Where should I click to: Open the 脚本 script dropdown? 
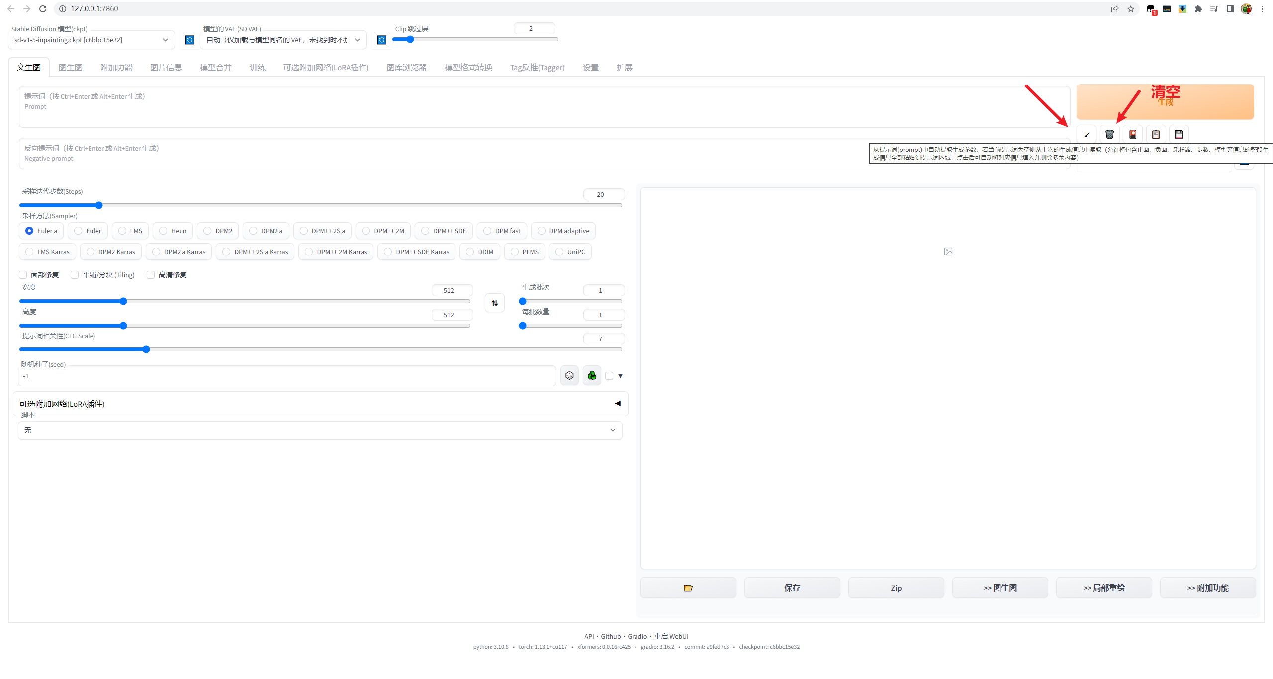pos(320,430)
